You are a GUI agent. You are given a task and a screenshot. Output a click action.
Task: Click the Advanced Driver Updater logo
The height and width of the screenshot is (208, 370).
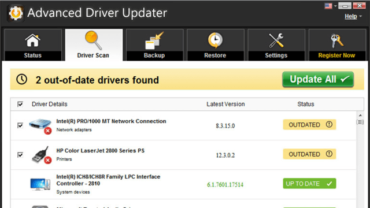click(16, 13)
